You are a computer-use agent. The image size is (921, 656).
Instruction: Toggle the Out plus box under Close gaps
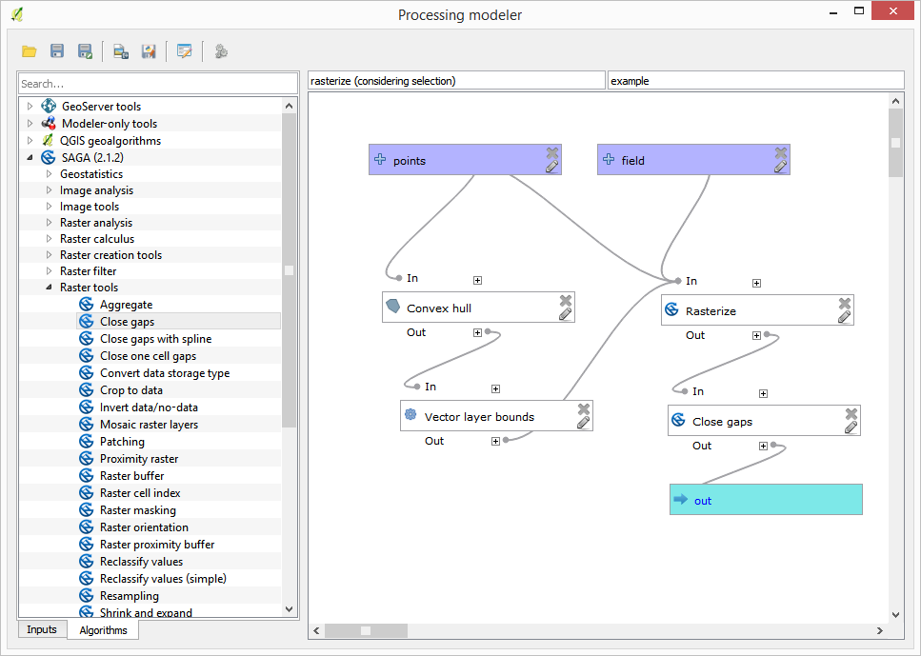point(763,446)
